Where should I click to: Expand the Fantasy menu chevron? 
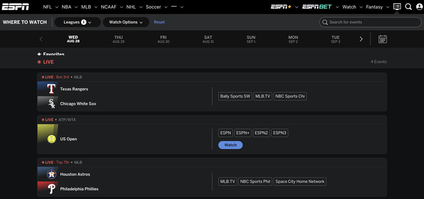pos(388,7)
